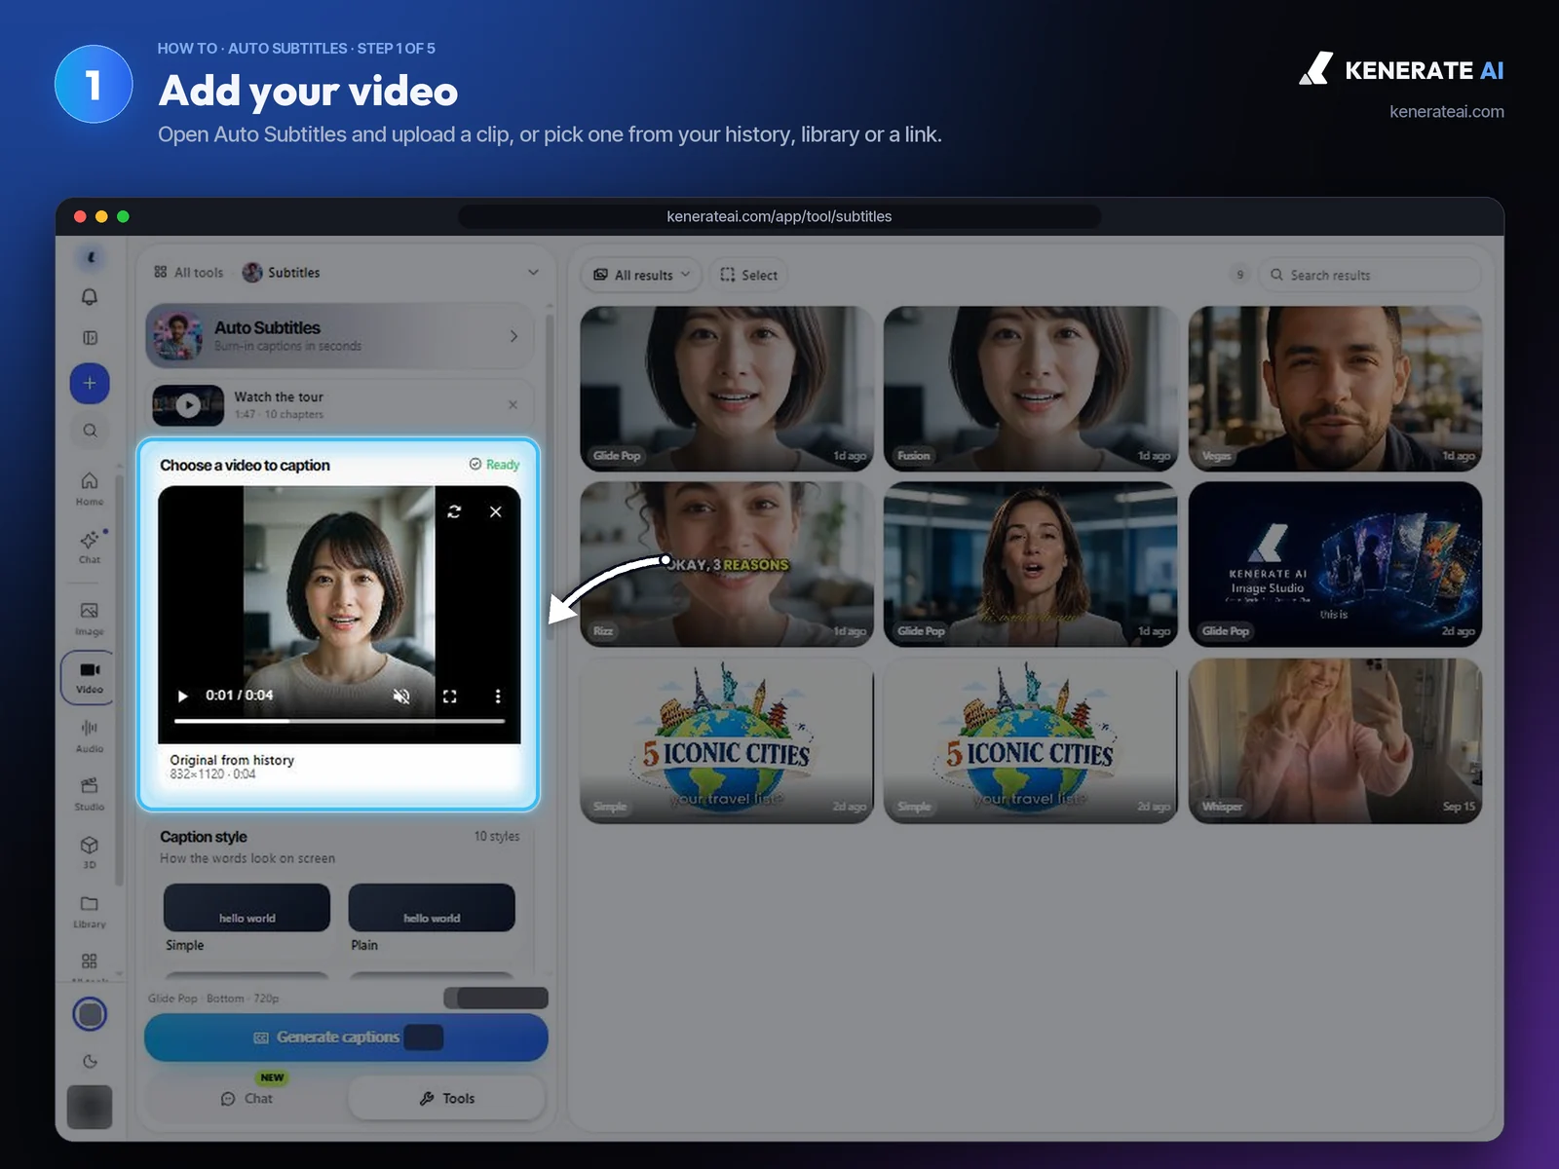Collapse the tool panel header chevron
Image resolution: width=1559 pixels, height=1169 pixels.
tap(533, 272)
